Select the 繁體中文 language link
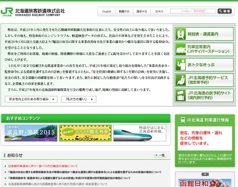The image size is (238, 187). 124,11
